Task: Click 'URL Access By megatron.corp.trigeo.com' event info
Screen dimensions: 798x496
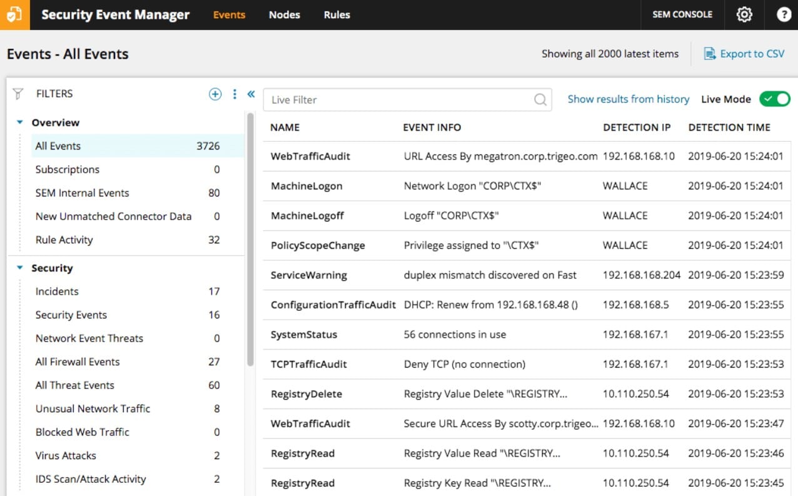Action: point(501,156)
